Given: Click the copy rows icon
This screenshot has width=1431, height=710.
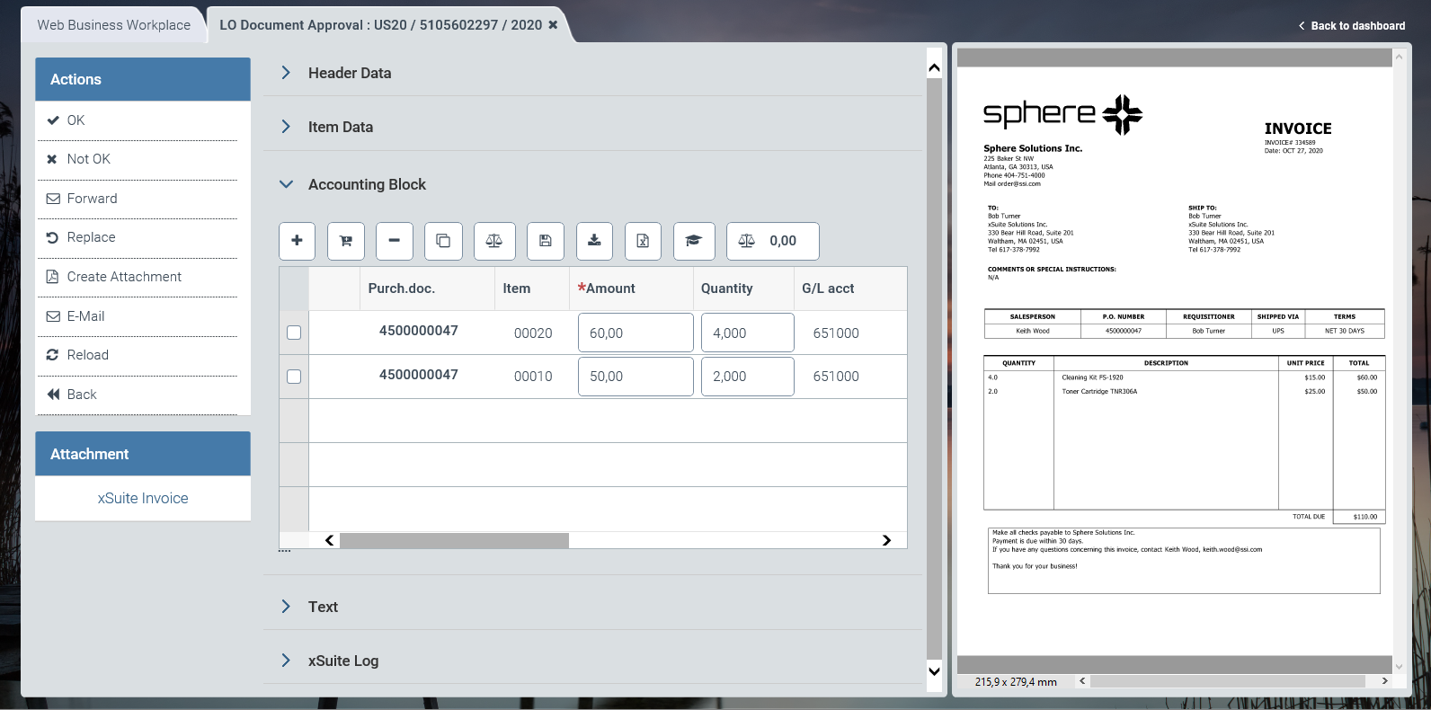Looking at the screenshot, I should [443, 241].
